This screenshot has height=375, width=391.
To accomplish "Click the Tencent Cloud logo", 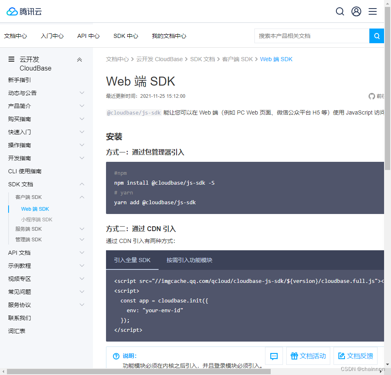I will (24, 11).
